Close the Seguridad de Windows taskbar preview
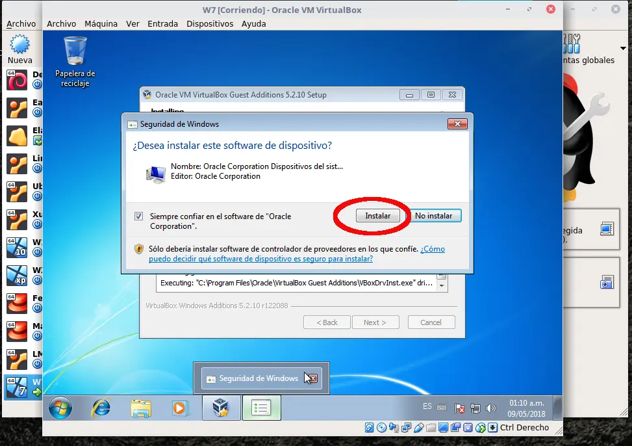The width and height of the screenshot is (632, 446). click(x=313, y=378)
